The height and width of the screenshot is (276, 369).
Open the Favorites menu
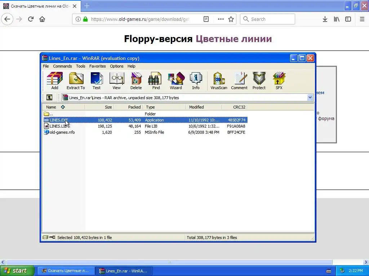click(97, 66)
